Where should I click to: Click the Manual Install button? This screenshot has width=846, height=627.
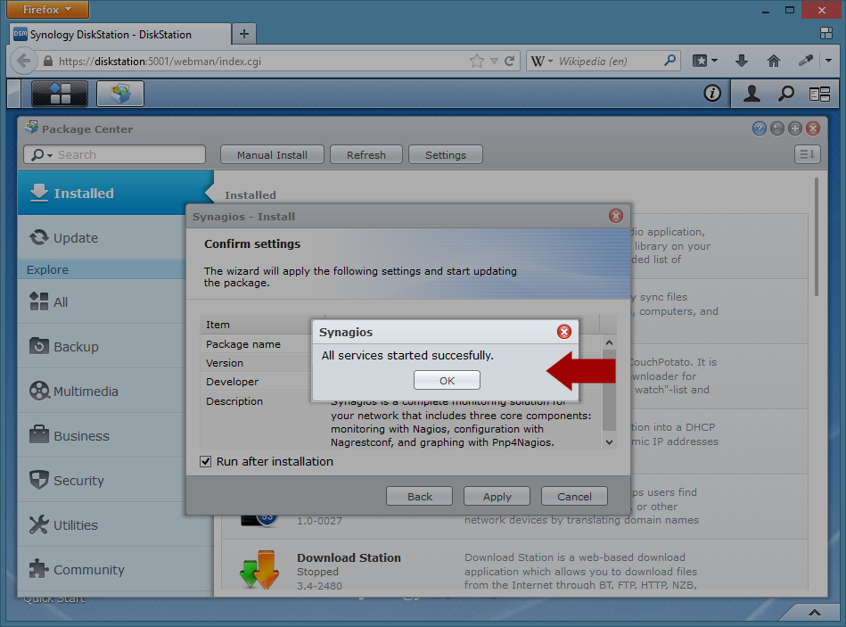272,155
